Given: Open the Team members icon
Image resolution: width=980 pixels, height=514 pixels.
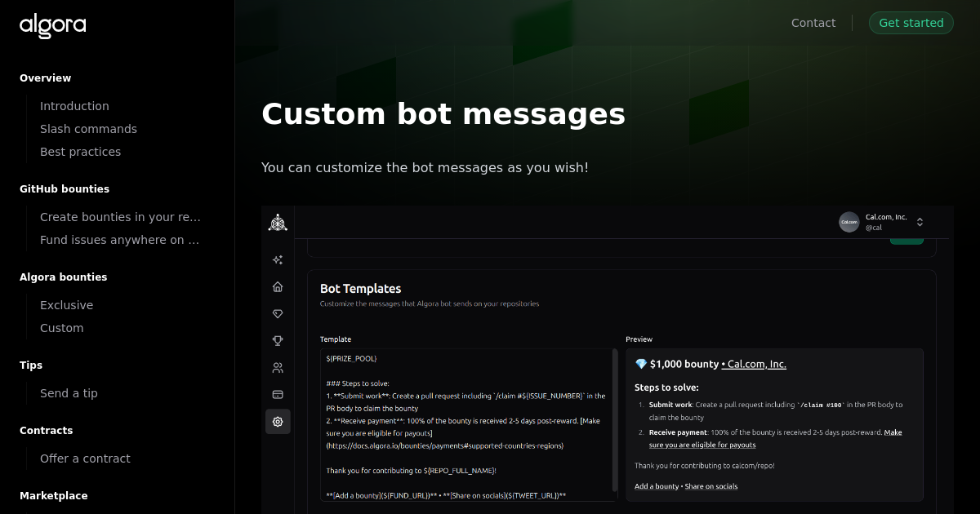Looking at the screenshot, I should pos(278,367).
